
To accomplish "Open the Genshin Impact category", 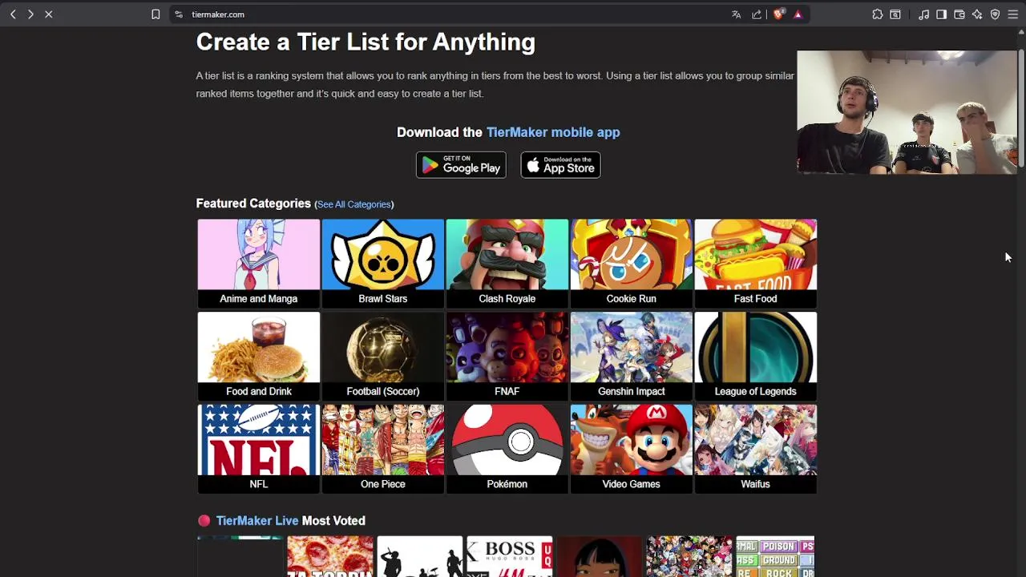I will 631,356.
